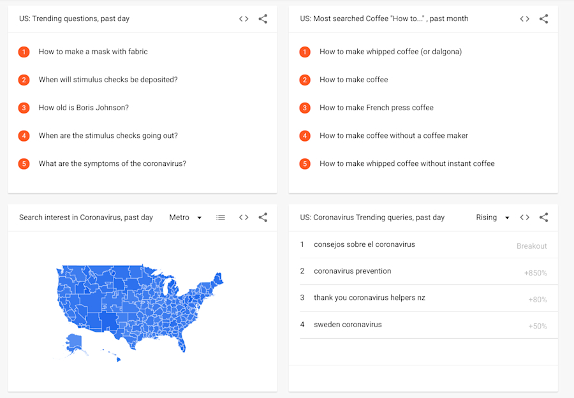The width and height of the screenshot is (574, 398).
Task: Select the 'coronavirus prevention' trending query
Action: point(353,272)
